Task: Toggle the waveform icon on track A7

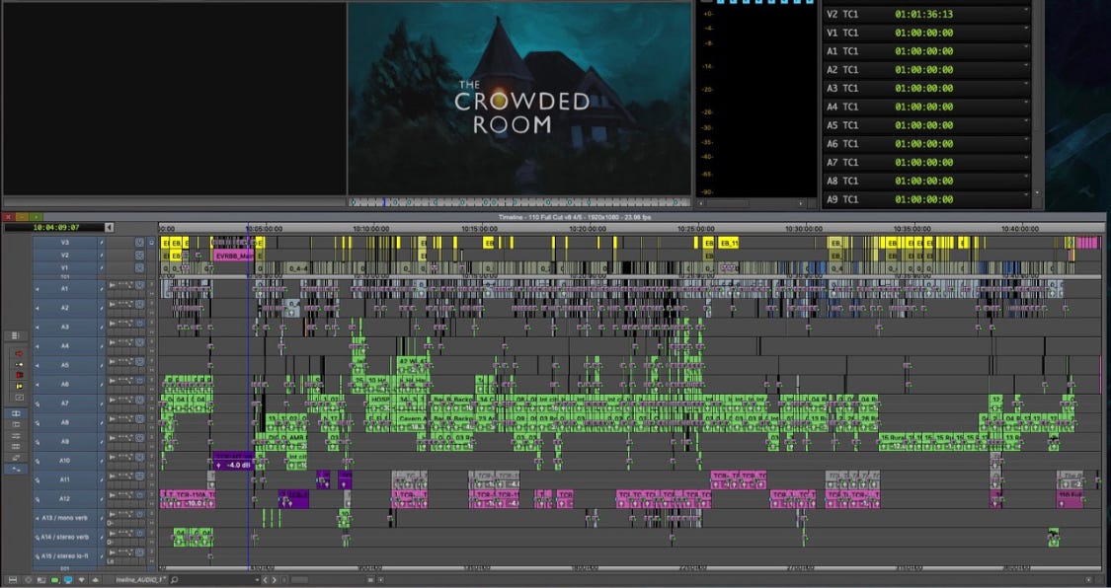Action: [113, 400]
